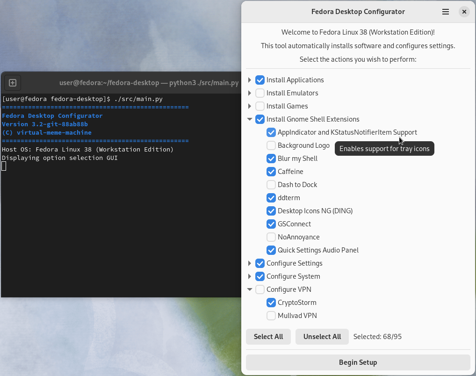
Task: Close the Fedora Desktop Configurator window
Action: pos(464,12)
